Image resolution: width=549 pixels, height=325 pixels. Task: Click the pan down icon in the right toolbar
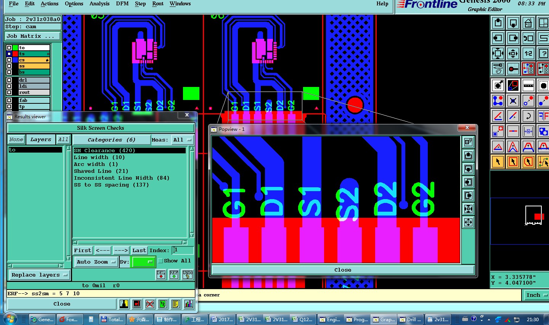[x=513, y=23]
